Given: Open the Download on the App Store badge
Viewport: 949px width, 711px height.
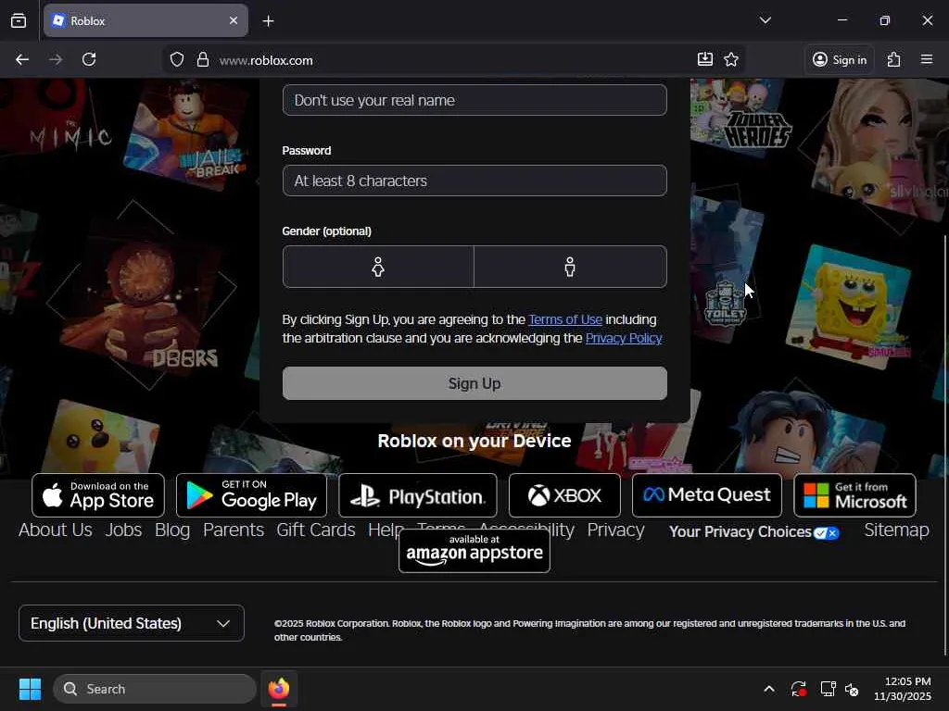Looking at the screenshot, I should tap(98, 496).
